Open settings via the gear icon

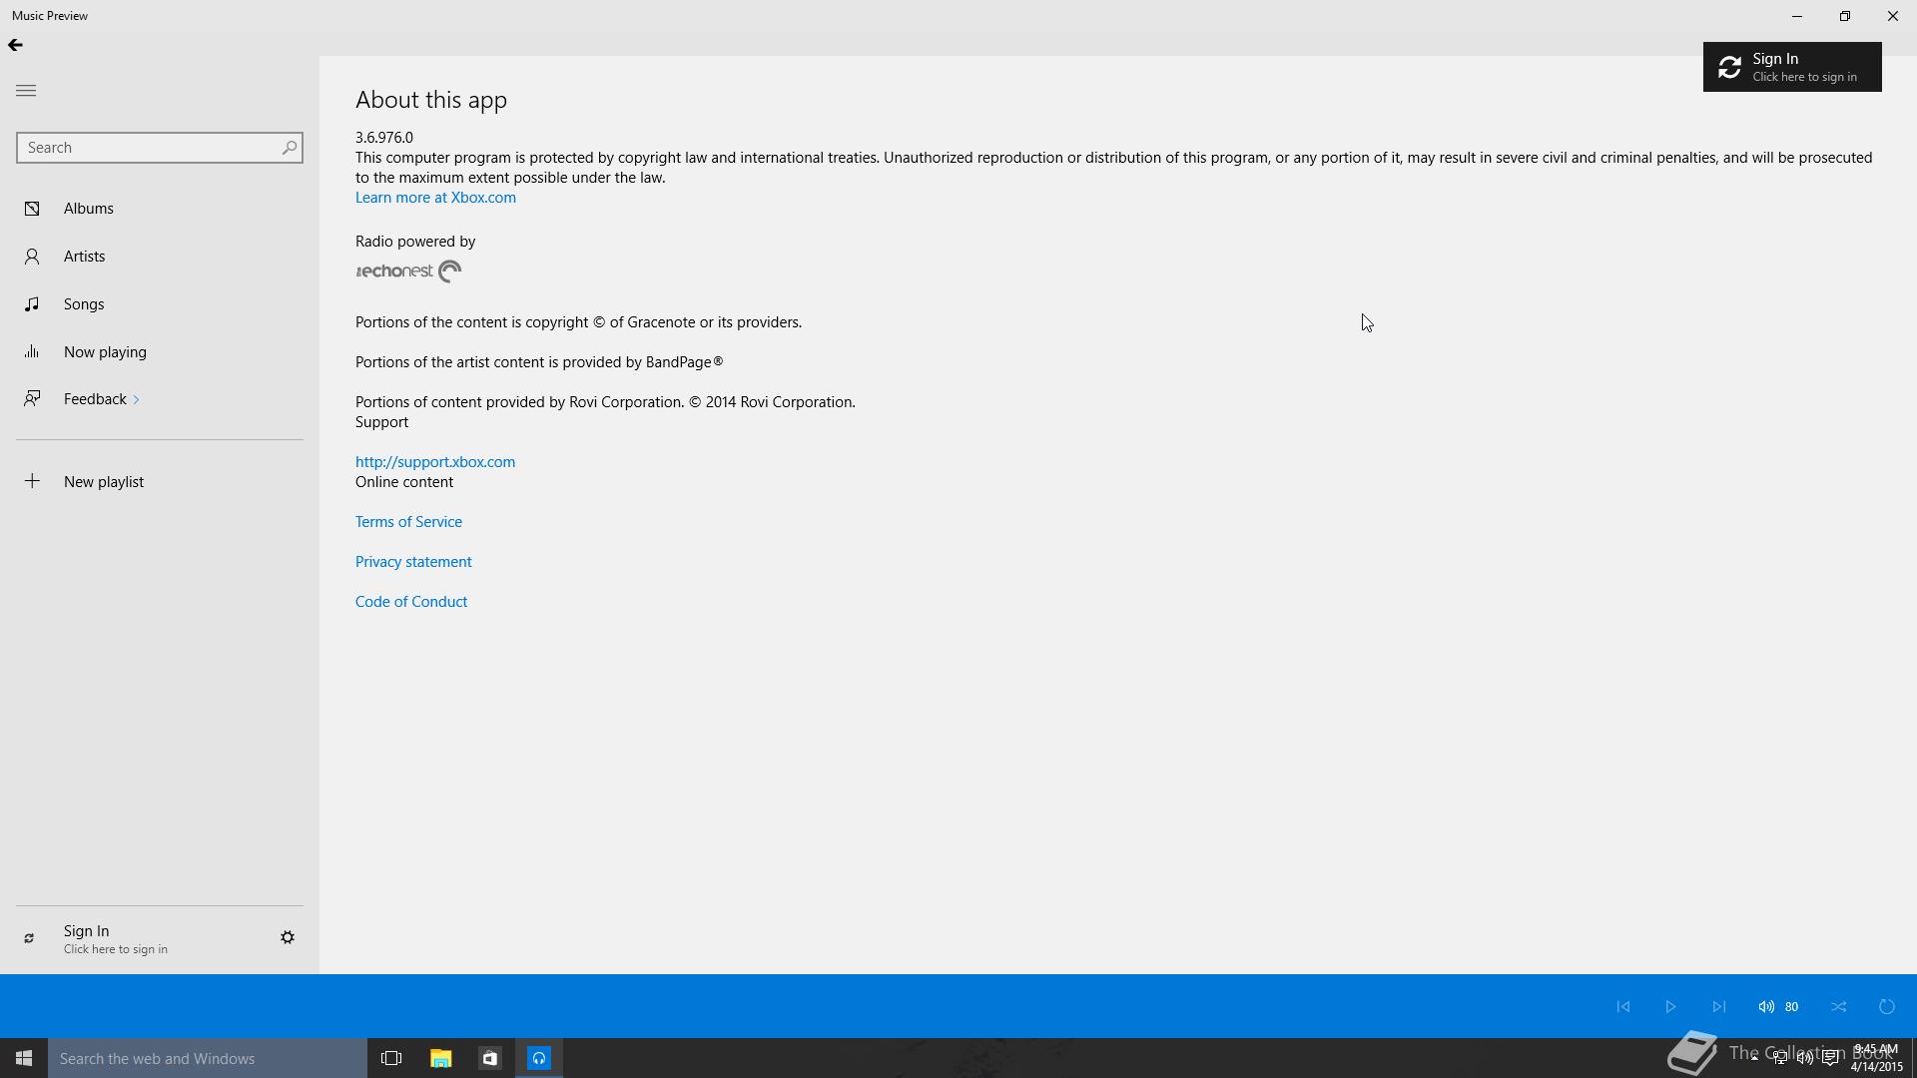tap(288, 937)
